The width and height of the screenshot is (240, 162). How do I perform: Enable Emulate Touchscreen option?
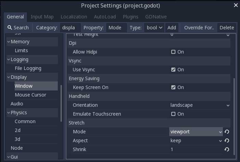pyautogui.click(x=173, y=114)
